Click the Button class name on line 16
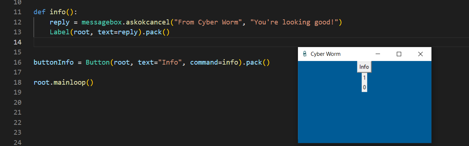Viewport: 469px width, 146px height. pos(97,62)
